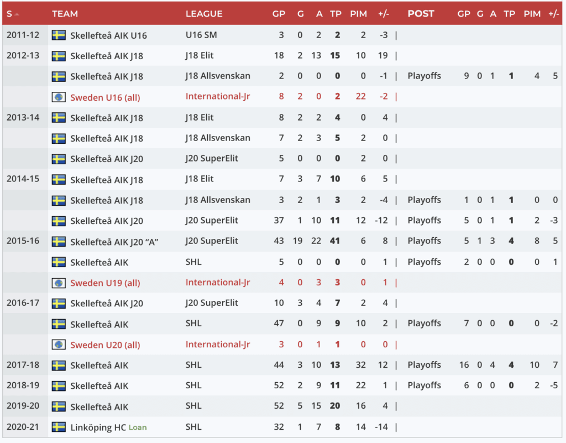Open International-Jr link for Sweden U20

pos(218,345)
